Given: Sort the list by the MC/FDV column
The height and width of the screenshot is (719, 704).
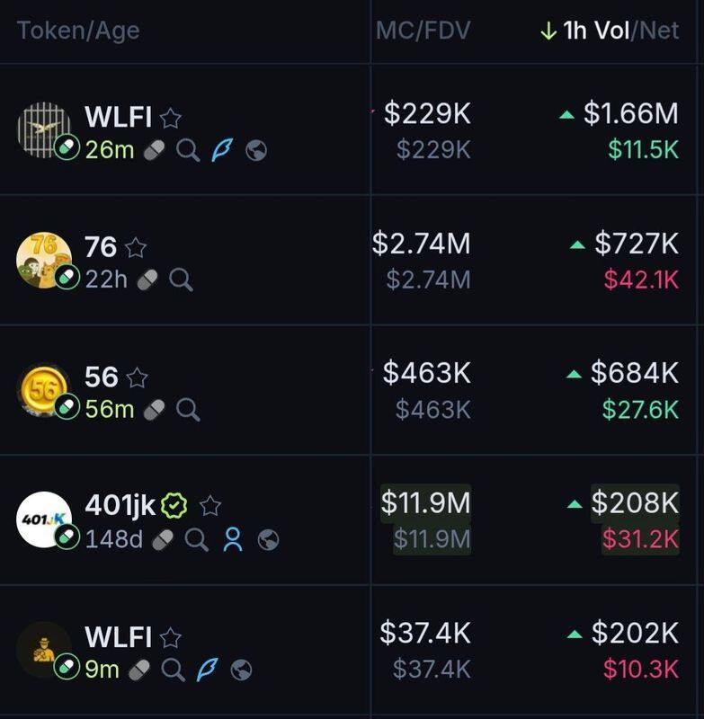Looking at the screenshot, I should coord(423,31).
